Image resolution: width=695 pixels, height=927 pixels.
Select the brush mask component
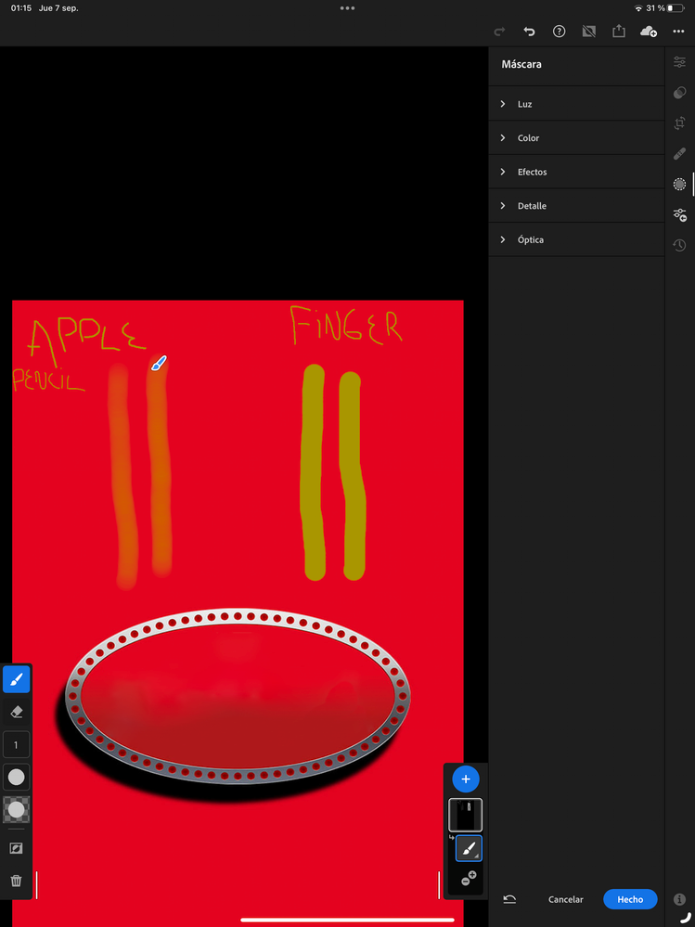pyautogui.click(x=469, y=848)
